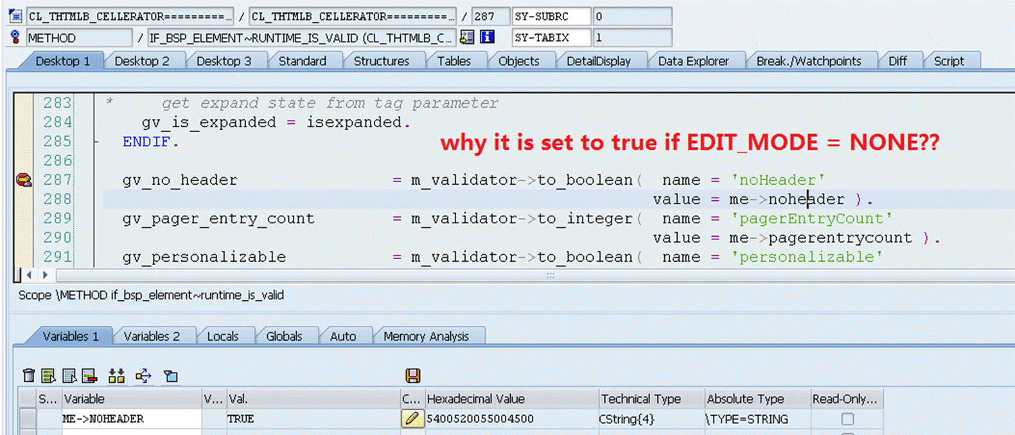Click the ME->NOHEADER variable name cell
The width and height of the screenshot is (1015, 435).
pyautogui.click(x=131, y=419)
